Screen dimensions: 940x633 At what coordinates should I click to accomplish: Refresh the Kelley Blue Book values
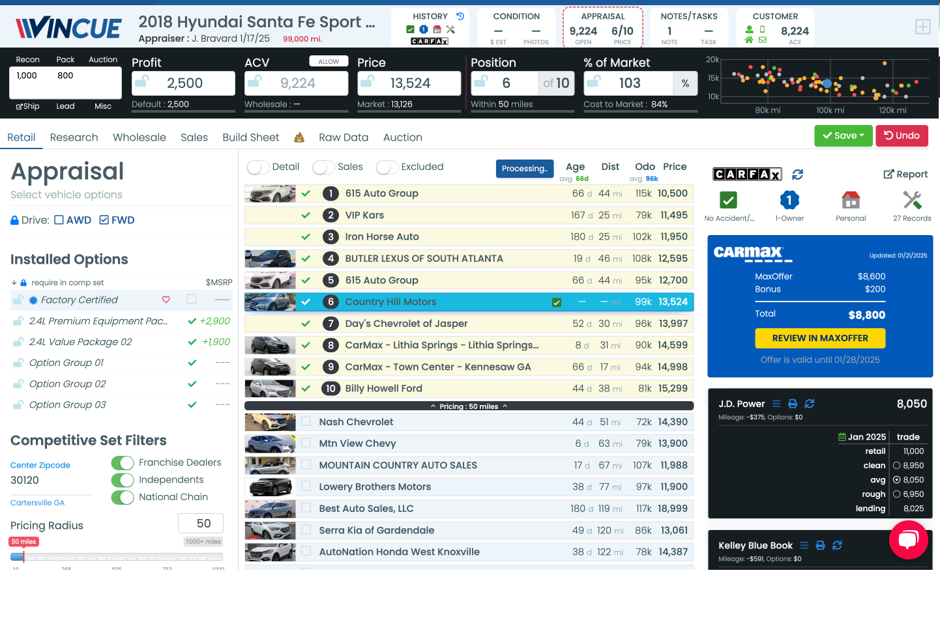[838, 545]
